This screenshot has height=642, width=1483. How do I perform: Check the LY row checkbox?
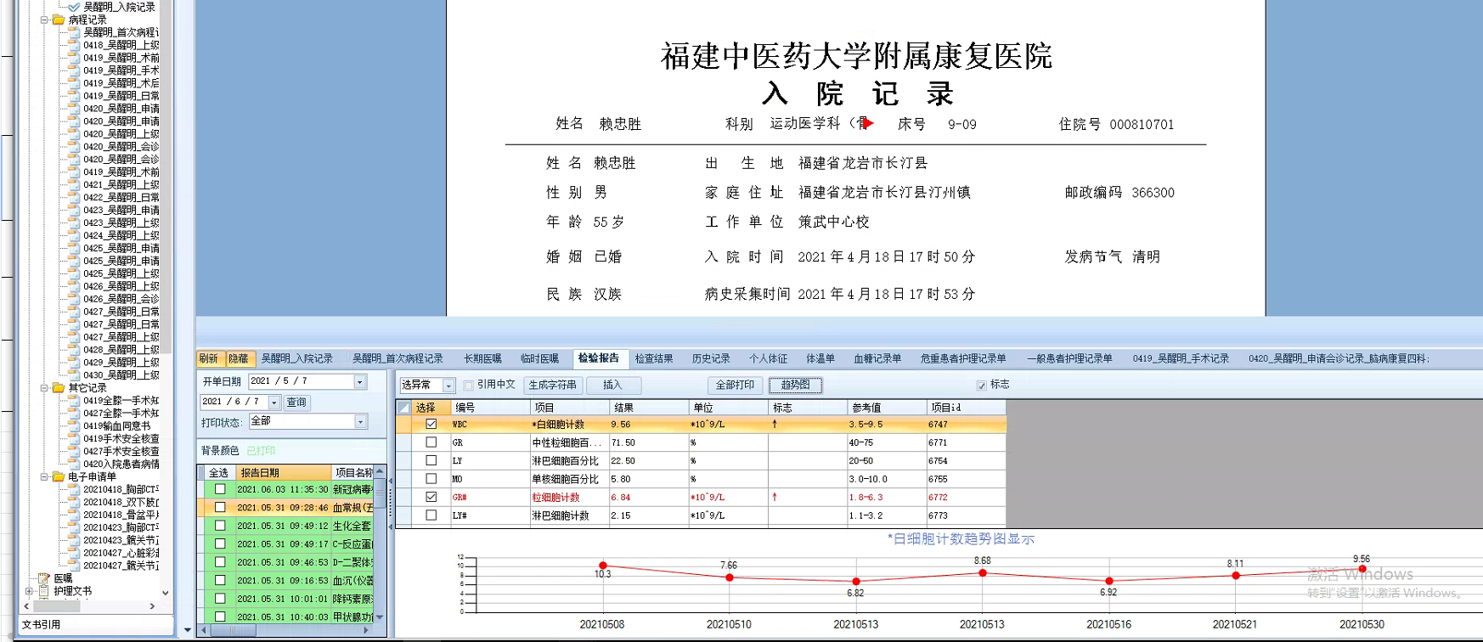point(431,460)
